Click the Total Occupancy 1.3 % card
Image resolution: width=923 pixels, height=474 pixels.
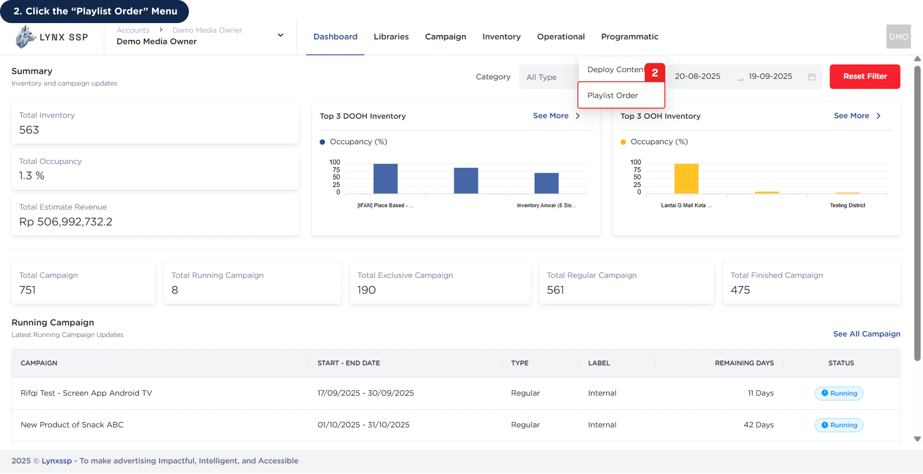pos(155,169)
